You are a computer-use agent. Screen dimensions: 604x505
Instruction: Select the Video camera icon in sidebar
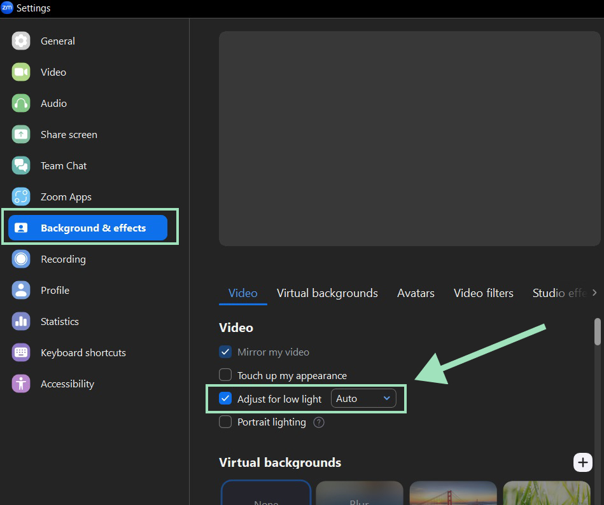(x=21, y=72)
